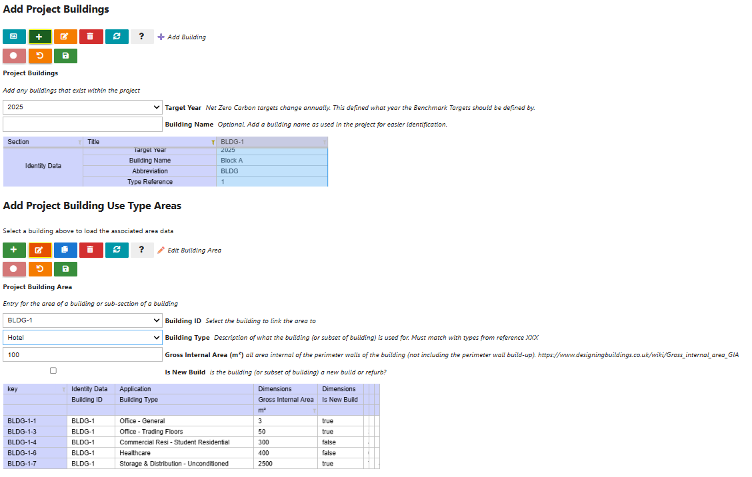752x477 pixels.
Task: Click the Building Name text field
Action: point(83,124)
